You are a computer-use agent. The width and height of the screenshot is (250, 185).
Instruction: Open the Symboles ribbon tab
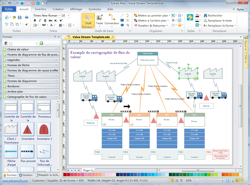[95, 8]
